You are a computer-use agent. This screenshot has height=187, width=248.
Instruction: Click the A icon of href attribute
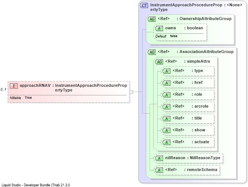point(166,83)
